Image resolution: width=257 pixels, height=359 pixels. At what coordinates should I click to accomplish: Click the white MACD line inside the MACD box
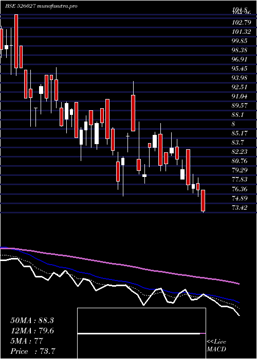[139, 334]
